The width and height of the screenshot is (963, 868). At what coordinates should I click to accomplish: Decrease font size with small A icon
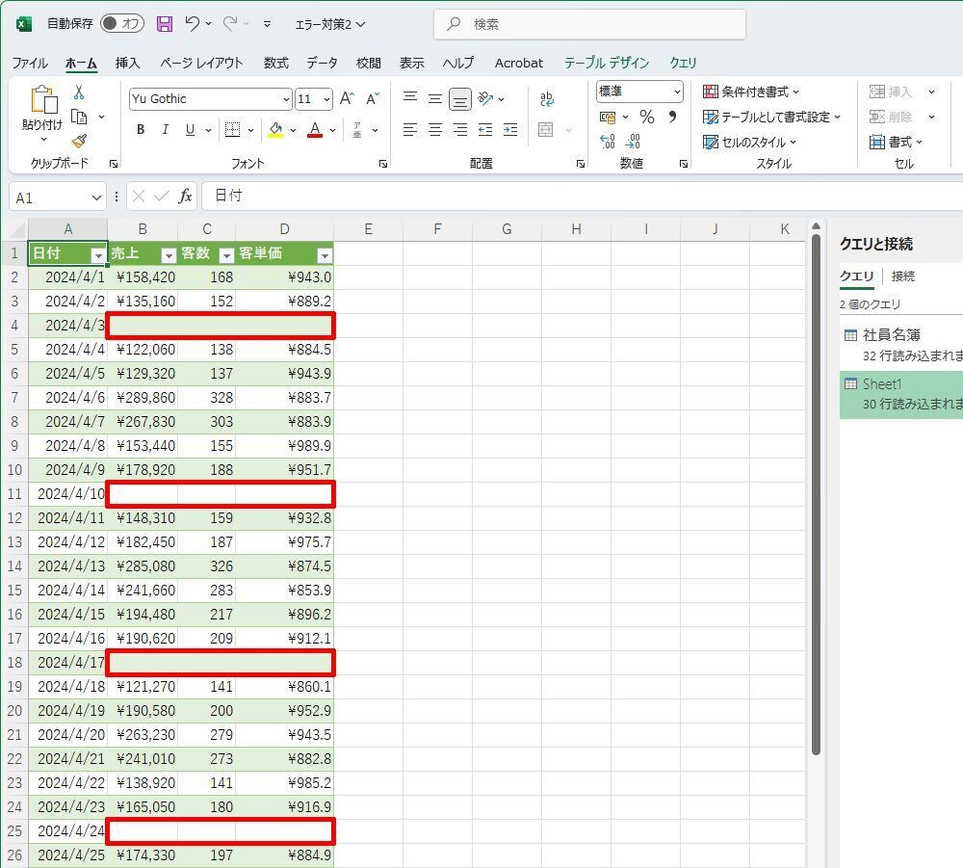point(373,99)
